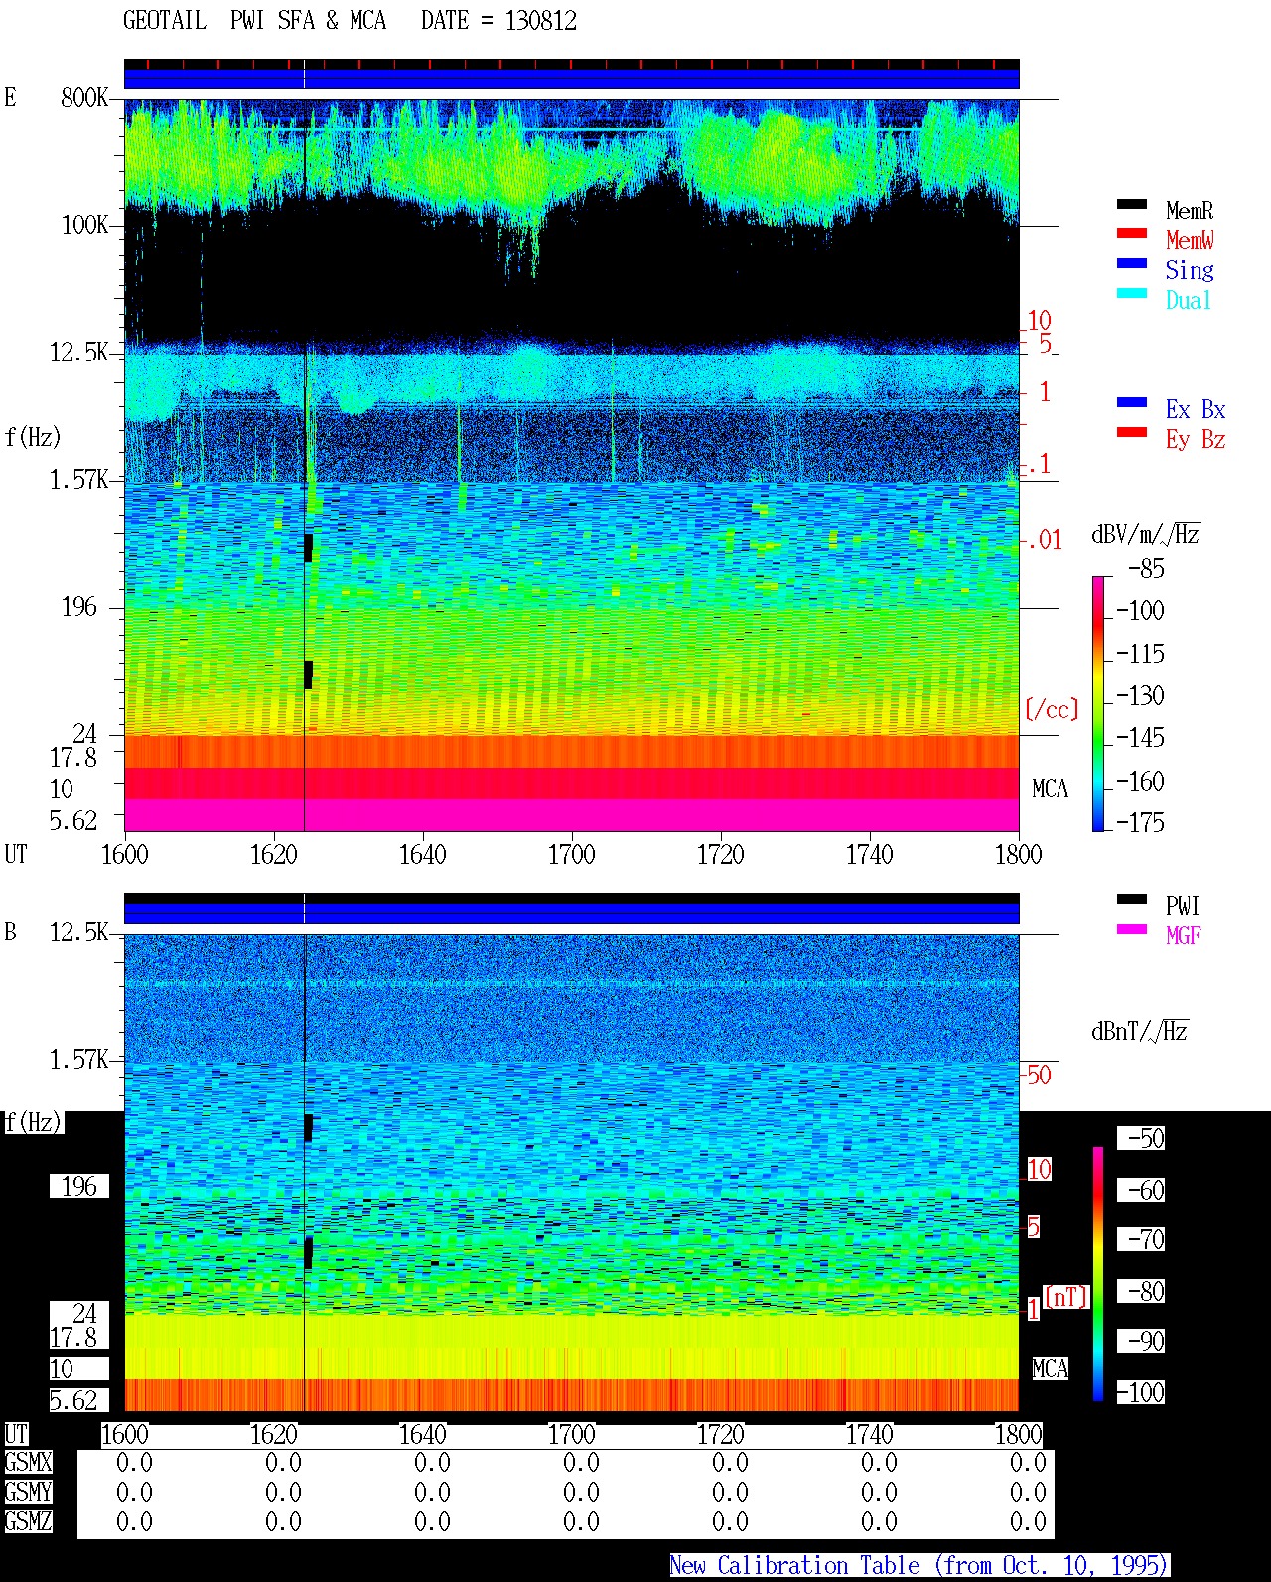Click the dBnT/√Hz unit label
1271x1582 pixels.
1140,1031
